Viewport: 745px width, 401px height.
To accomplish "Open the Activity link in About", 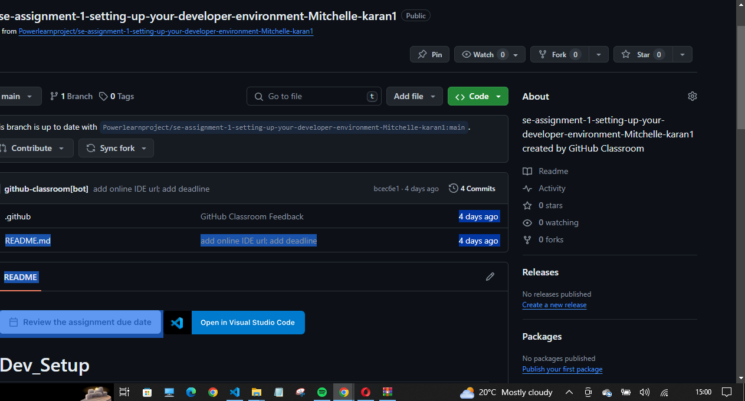I will (544, 188).
